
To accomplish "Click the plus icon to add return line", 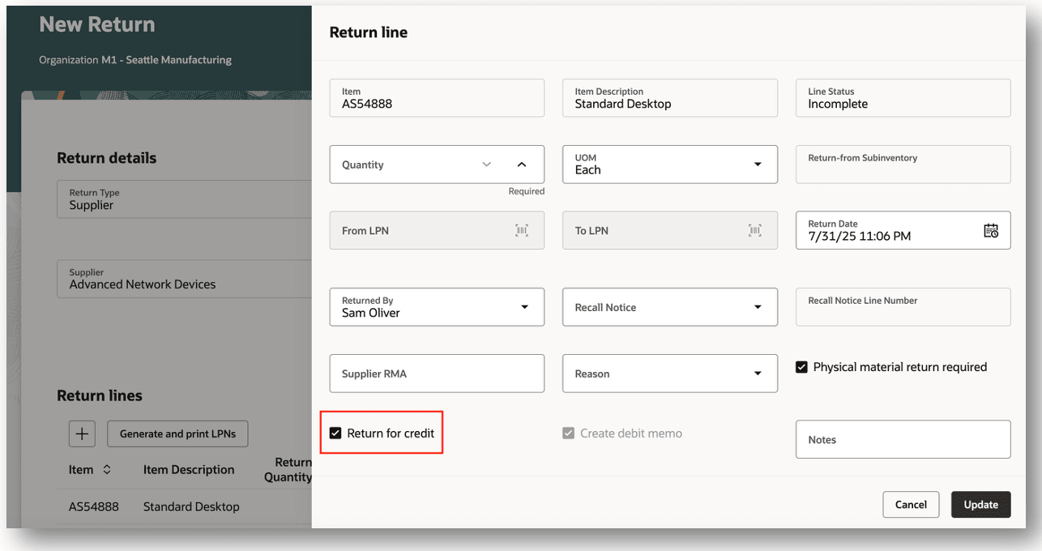I will point(82,434).
